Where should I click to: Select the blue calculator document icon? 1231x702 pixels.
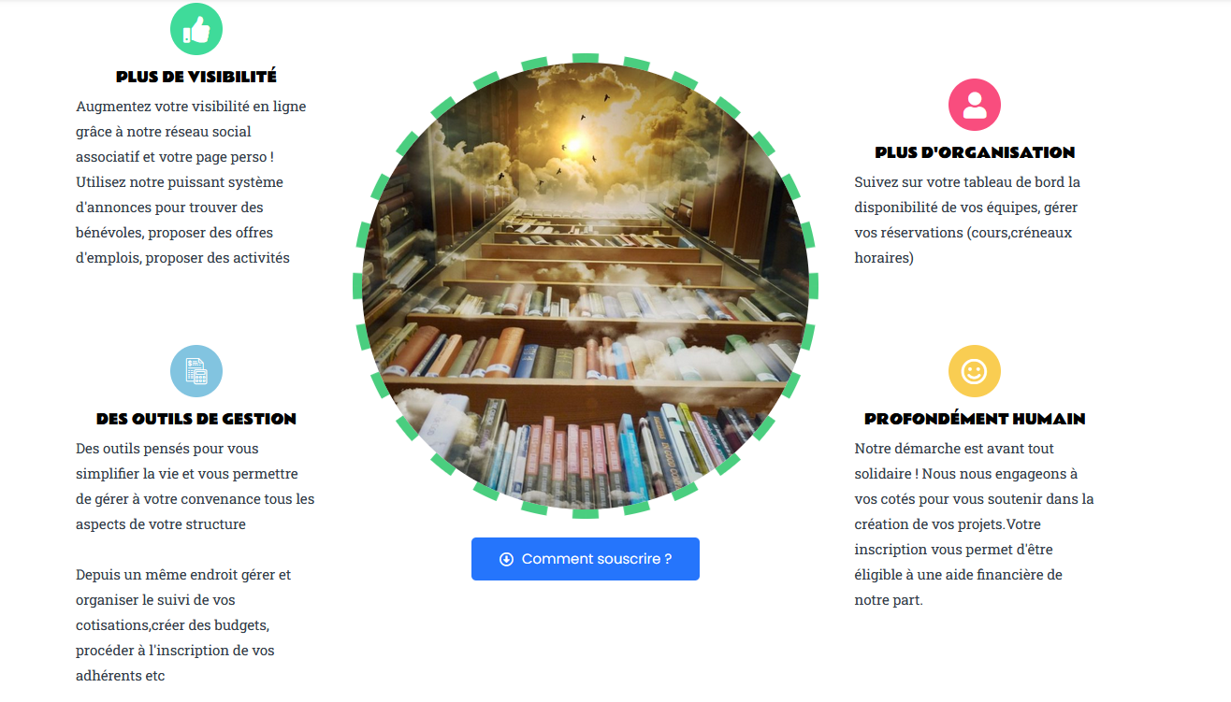pyautogui.click(x=196, y=371)
